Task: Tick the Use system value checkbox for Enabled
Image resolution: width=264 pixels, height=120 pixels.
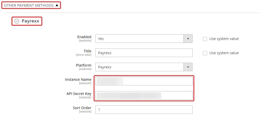Action: [x=205, y=39]
